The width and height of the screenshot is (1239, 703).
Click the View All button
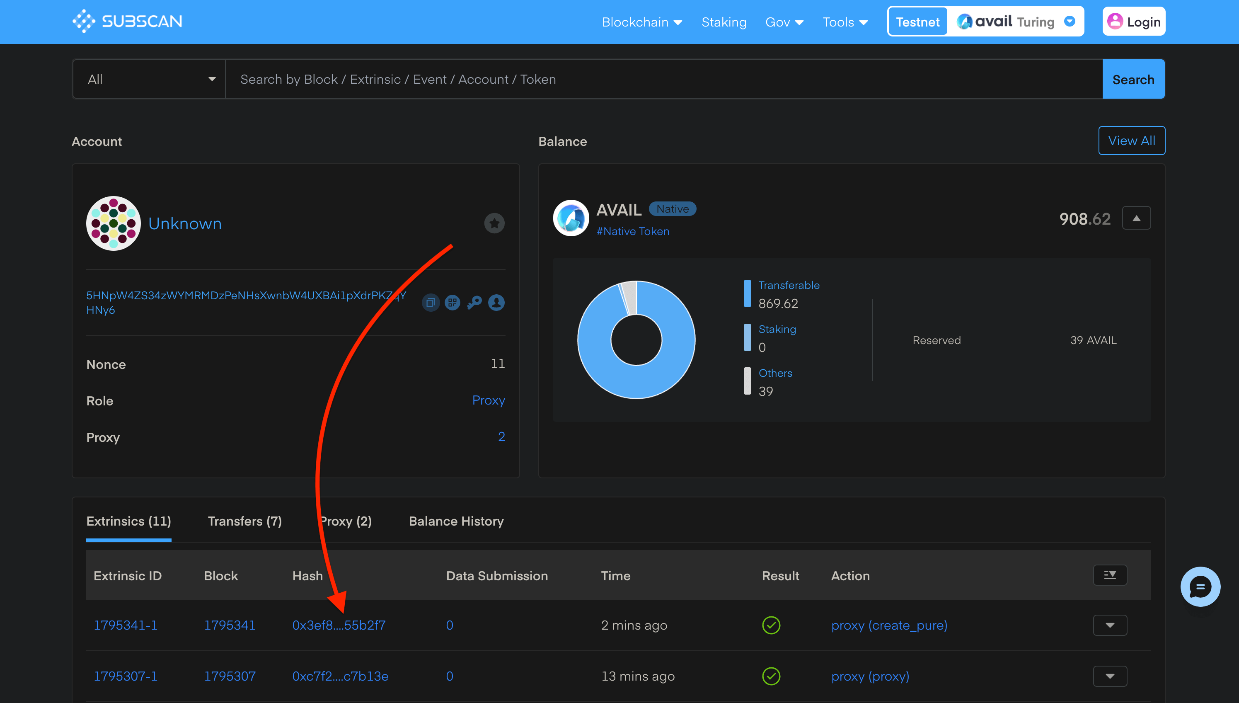coord(1131,141)
